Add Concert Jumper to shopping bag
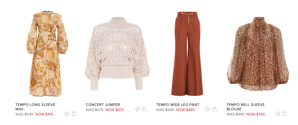298x125 pixels. (x=144, y=109)
